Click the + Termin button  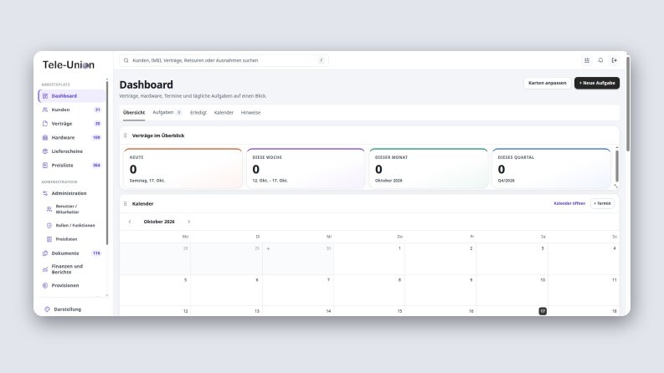coord(602,203)
